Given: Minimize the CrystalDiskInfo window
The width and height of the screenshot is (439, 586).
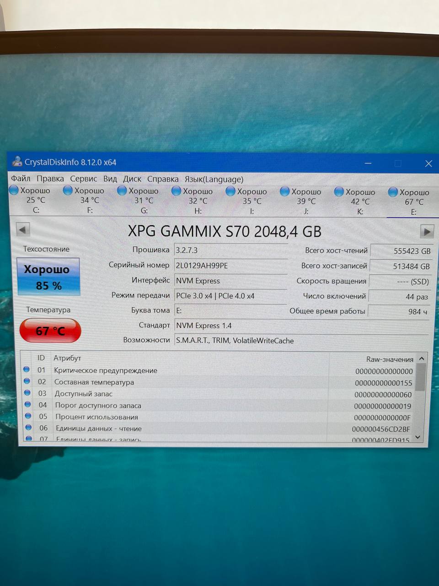Looking at the screenshot, I should point(368,163).
